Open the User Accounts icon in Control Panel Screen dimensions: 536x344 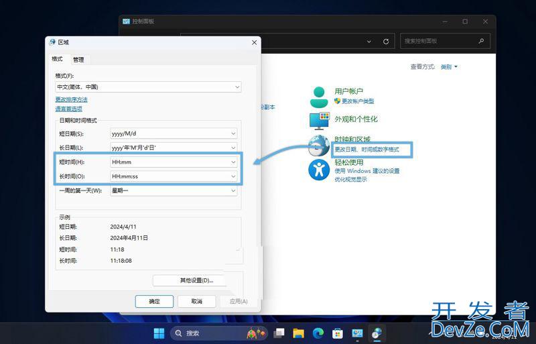(319, 97)
